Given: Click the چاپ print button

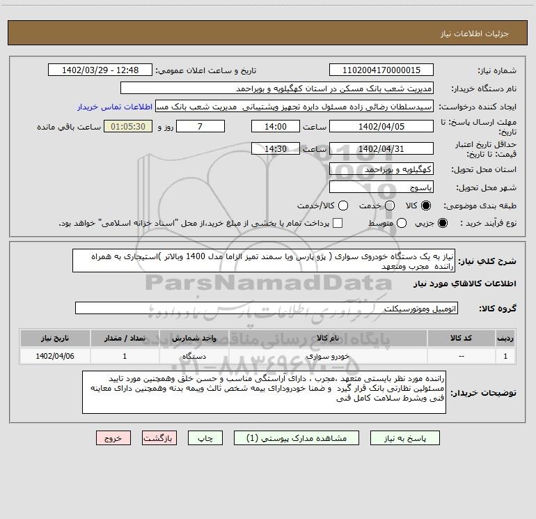Looking at the screenshot, I should [x=205, y=438].
